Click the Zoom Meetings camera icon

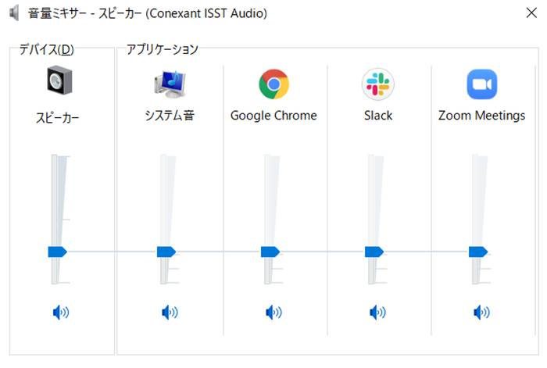482,84
